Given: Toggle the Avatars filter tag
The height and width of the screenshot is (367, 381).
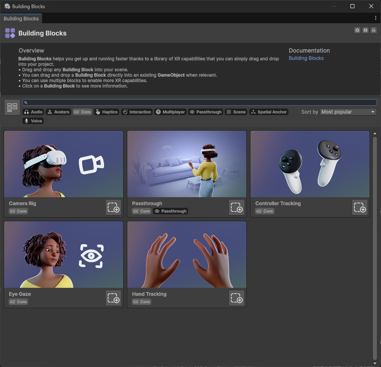Looking at the screenshot, I should pyautogui.click(x=58, y=112).
